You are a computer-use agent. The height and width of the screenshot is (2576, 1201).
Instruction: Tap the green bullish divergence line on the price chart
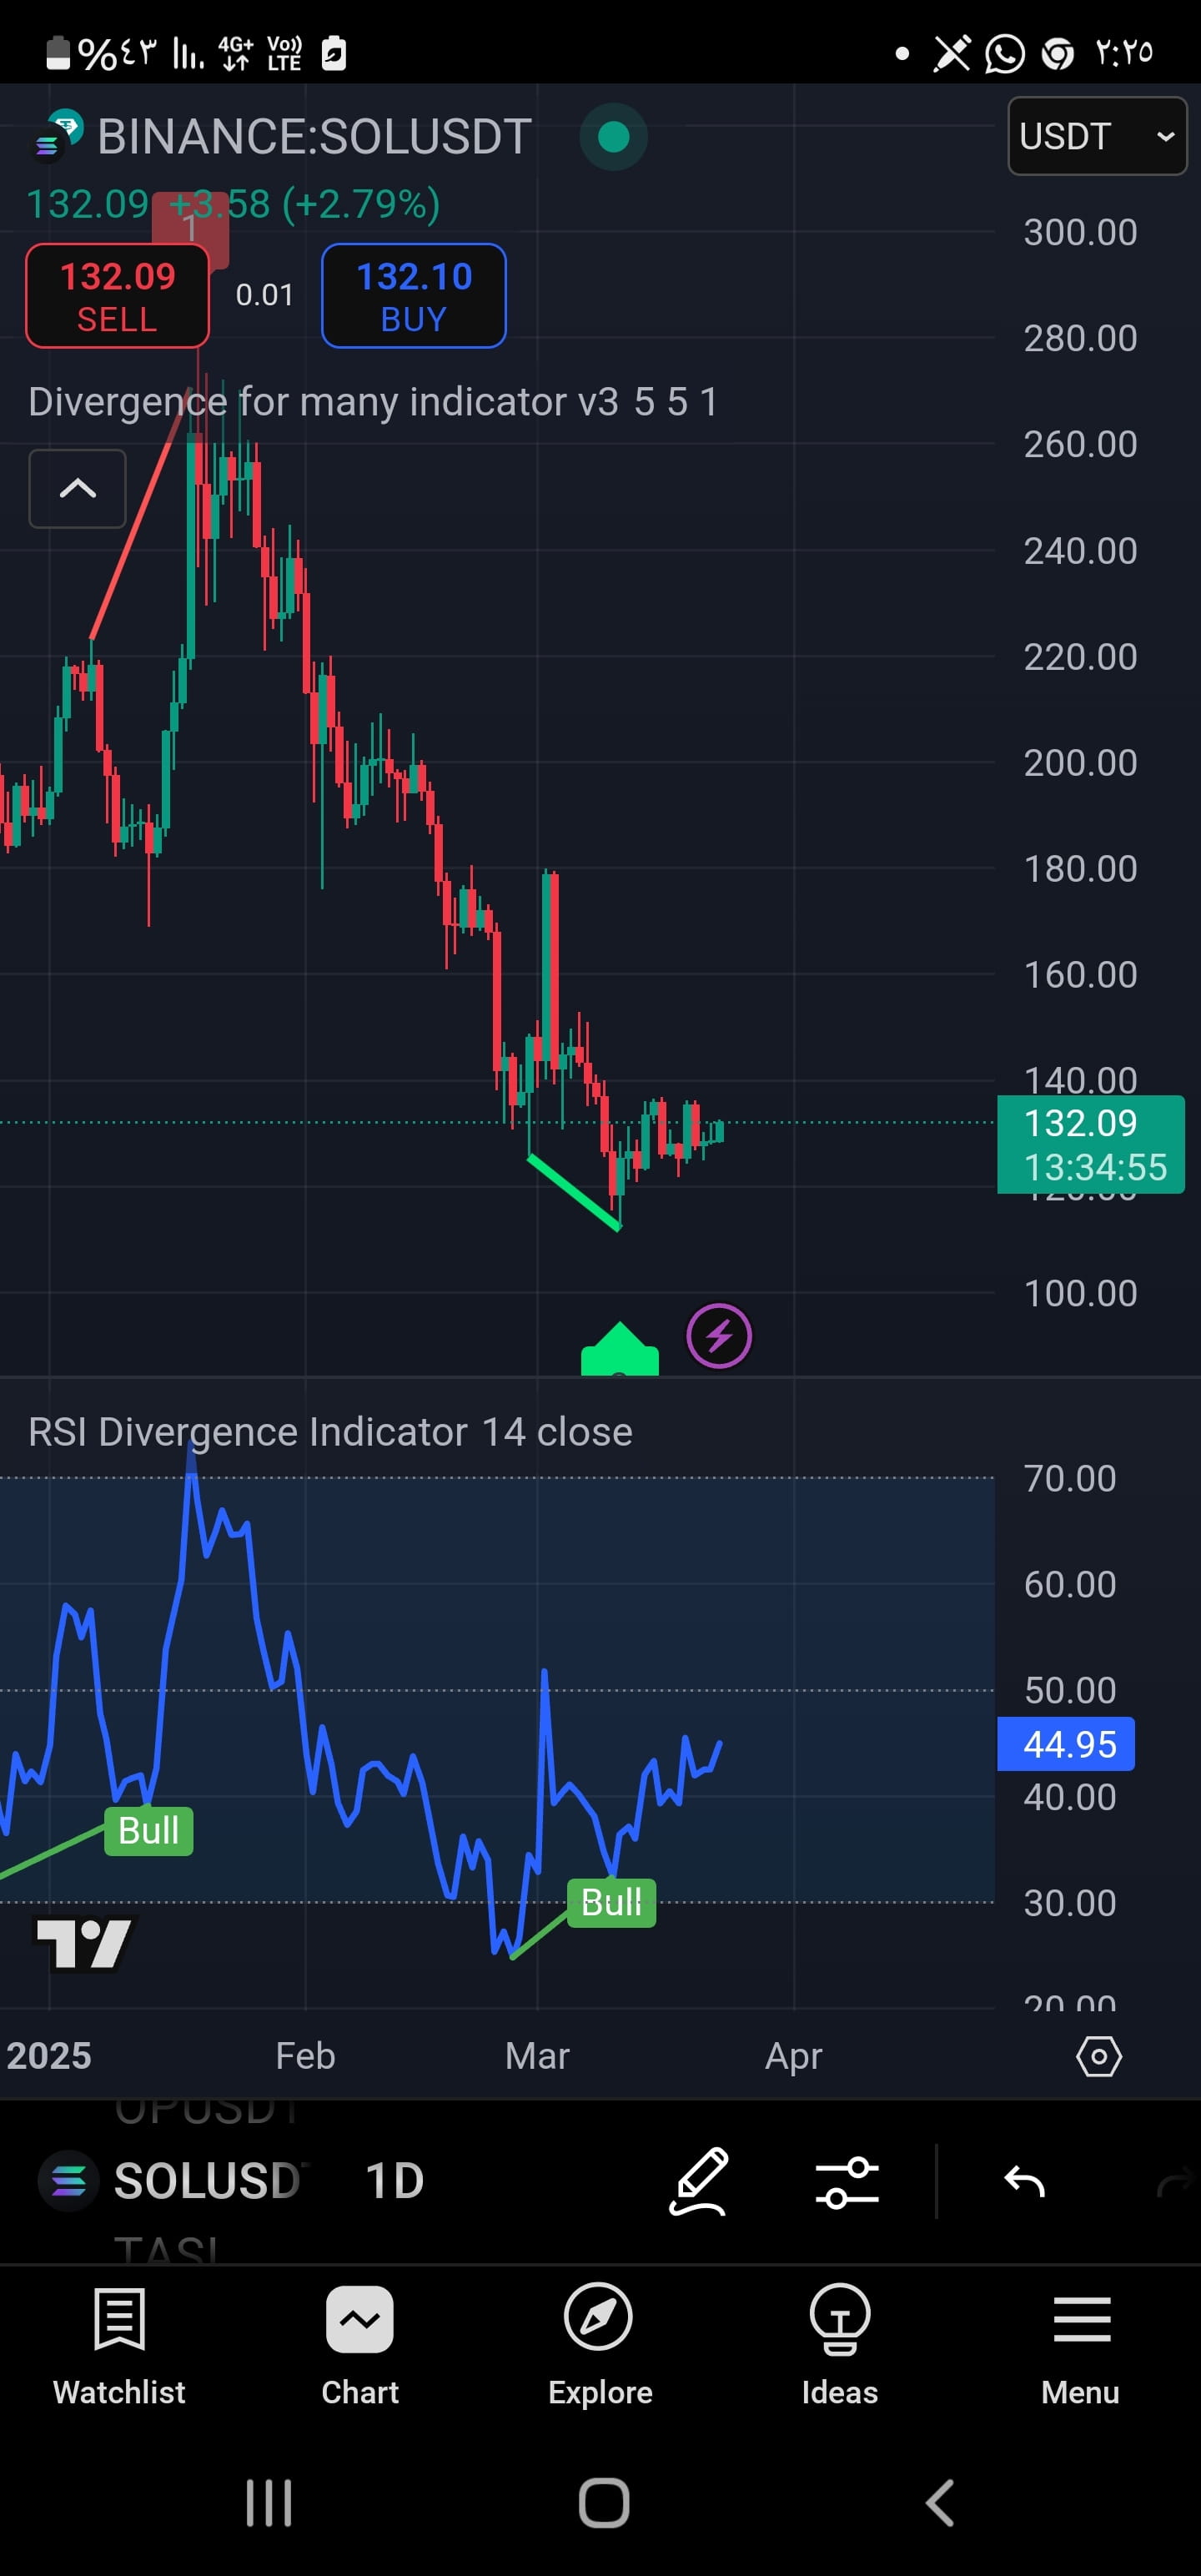574,1192
